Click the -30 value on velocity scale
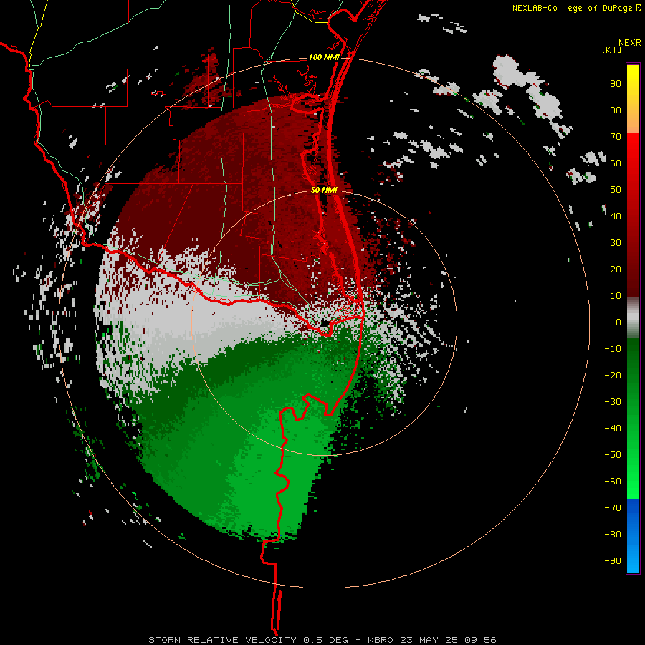 (x=613, y=402)
